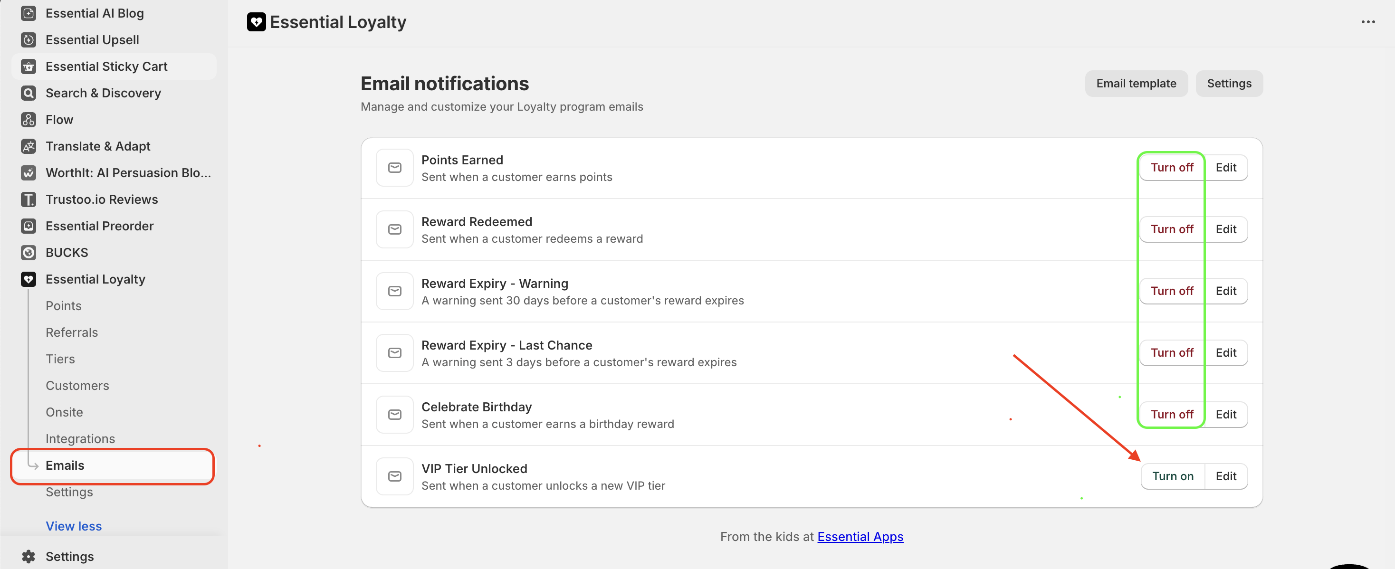
Task: Click the envelope icon for Reward Redeemed
Action: click(394, 229)
